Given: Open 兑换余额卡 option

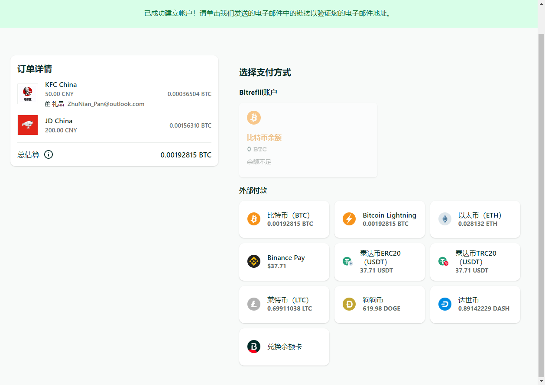Looking at the screenshot, I should coord(284,346).
